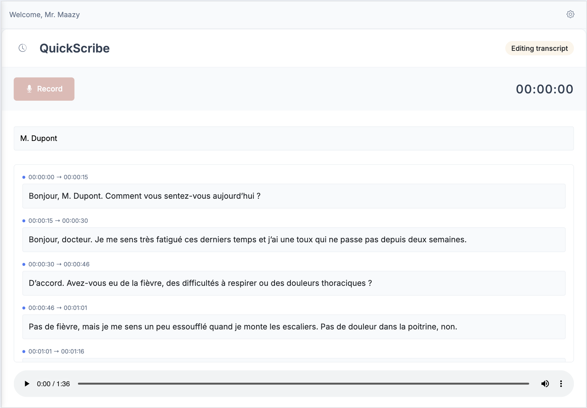Jump to timestamp 00:00:15 → 00:00:30
Image resolution: width=587 pixels, height=408 pixels.
(58, 221)
